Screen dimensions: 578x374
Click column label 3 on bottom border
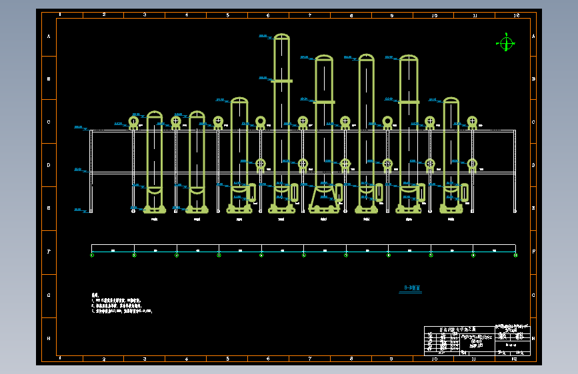[145, 359]
